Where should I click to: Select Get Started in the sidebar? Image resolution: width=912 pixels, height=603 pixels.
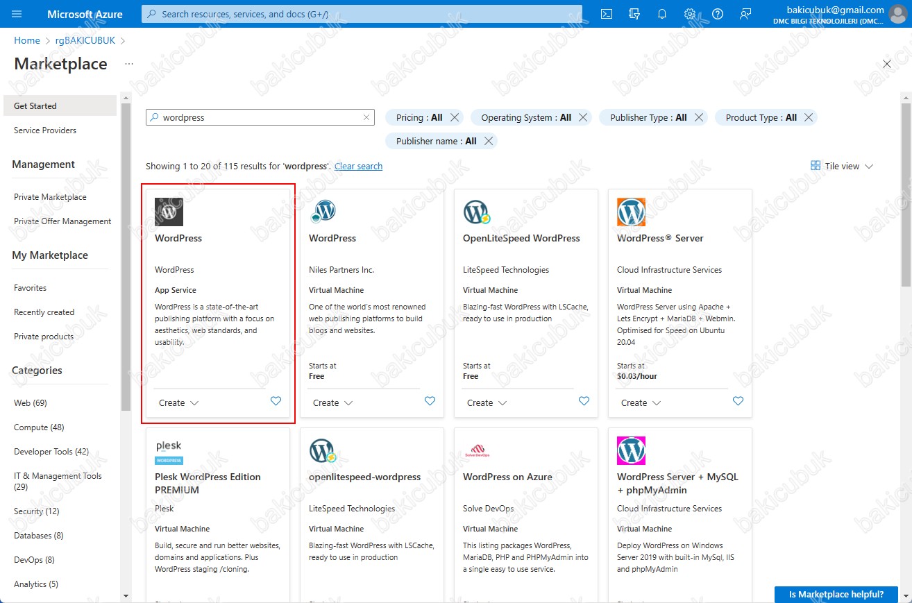click(x=60, y=105)
